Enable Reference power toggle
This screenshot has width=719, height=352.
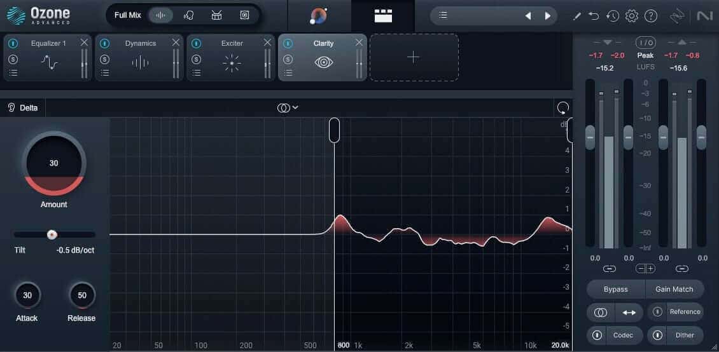[x=657, y=312]
